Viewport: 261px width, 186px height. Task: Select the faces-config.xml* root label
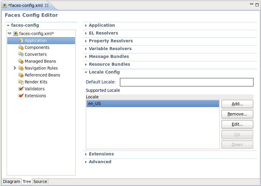point(36,34)
